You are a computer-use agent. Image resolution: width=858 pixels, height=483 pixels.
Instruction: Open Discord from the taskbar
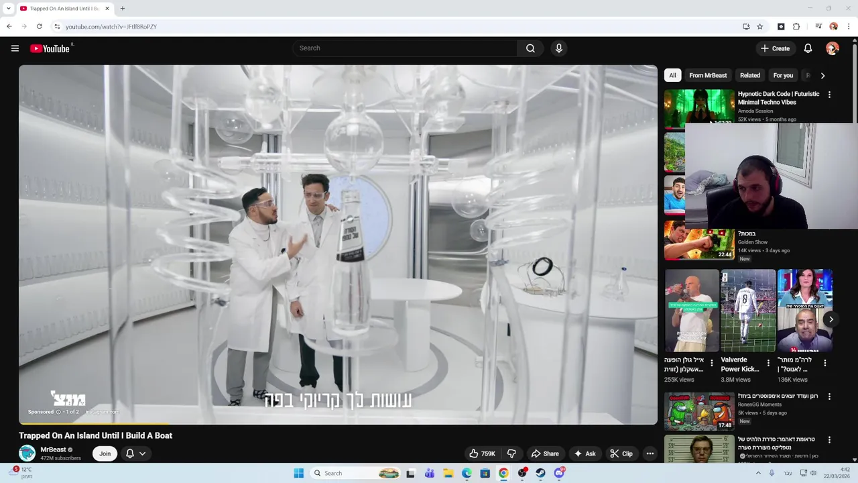pos(559,473)
